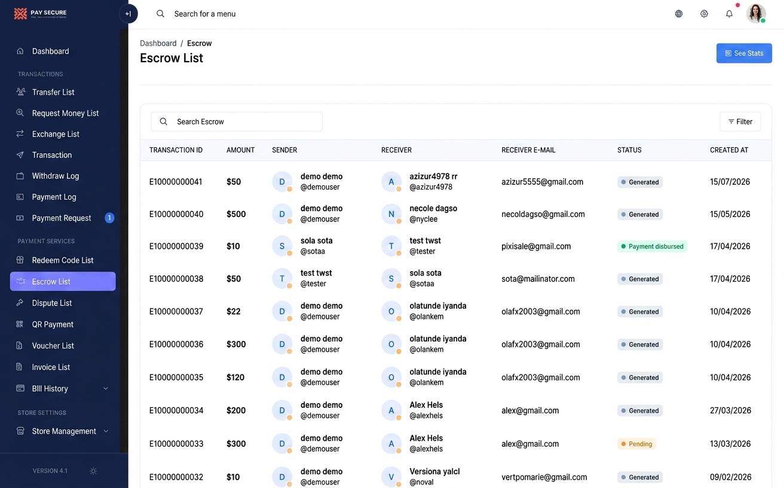Screen dimensions: 784x488
Task: Select the Escrow List menu item
Action: [63, 282]
